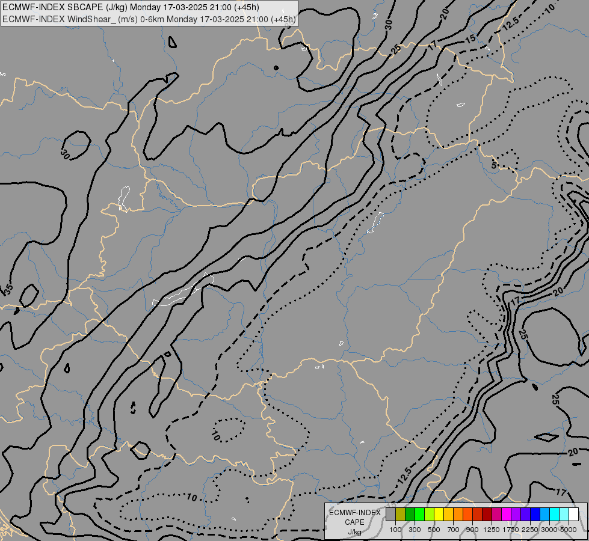Click the legend label 1750
This screenshot has height=541, width=589.
pos(511,530)
